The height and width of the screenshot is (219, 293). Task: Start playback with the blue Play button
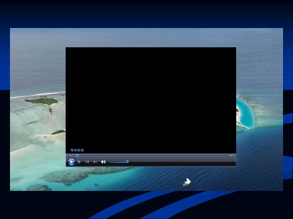click(71, 162)
